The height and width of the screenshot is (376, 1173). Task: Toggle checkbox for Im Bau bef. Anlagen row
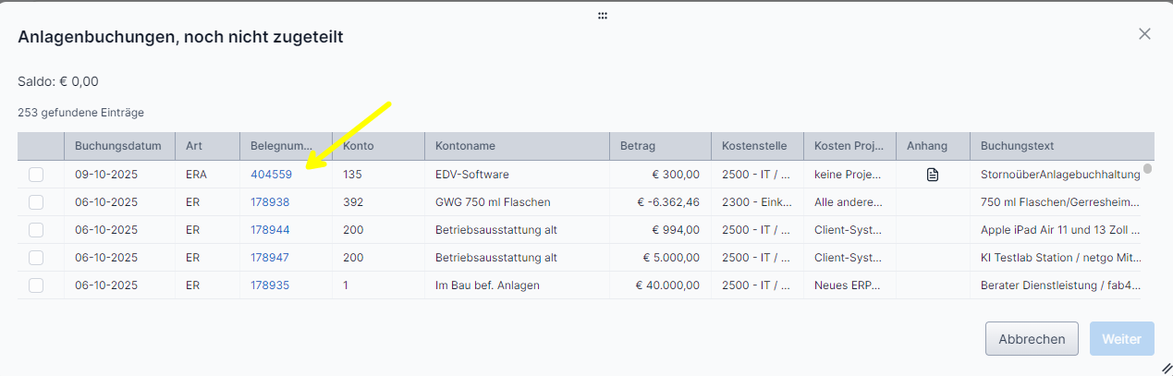[36, 285]
